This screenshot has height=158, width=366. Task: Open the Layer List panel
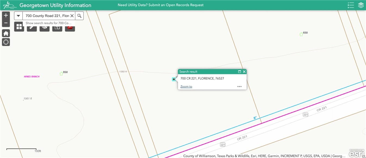pos(361,5)
